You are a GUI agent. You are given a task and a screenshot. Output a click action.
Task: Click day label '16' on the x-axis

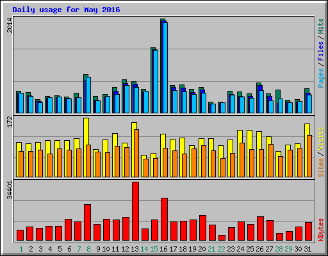163,249
